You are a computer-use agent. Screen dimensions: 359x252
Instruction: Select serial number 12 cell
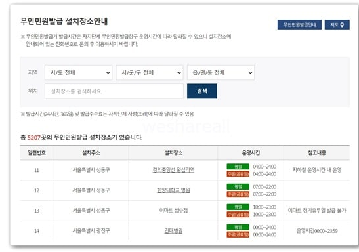point(37,190)
